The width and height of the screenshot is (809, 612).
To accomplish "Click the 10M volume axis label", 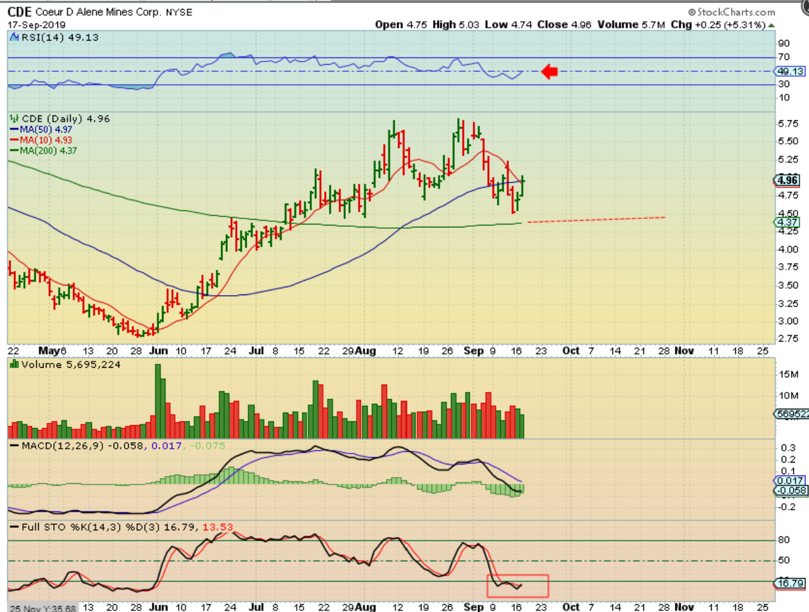I will point(788,396).
